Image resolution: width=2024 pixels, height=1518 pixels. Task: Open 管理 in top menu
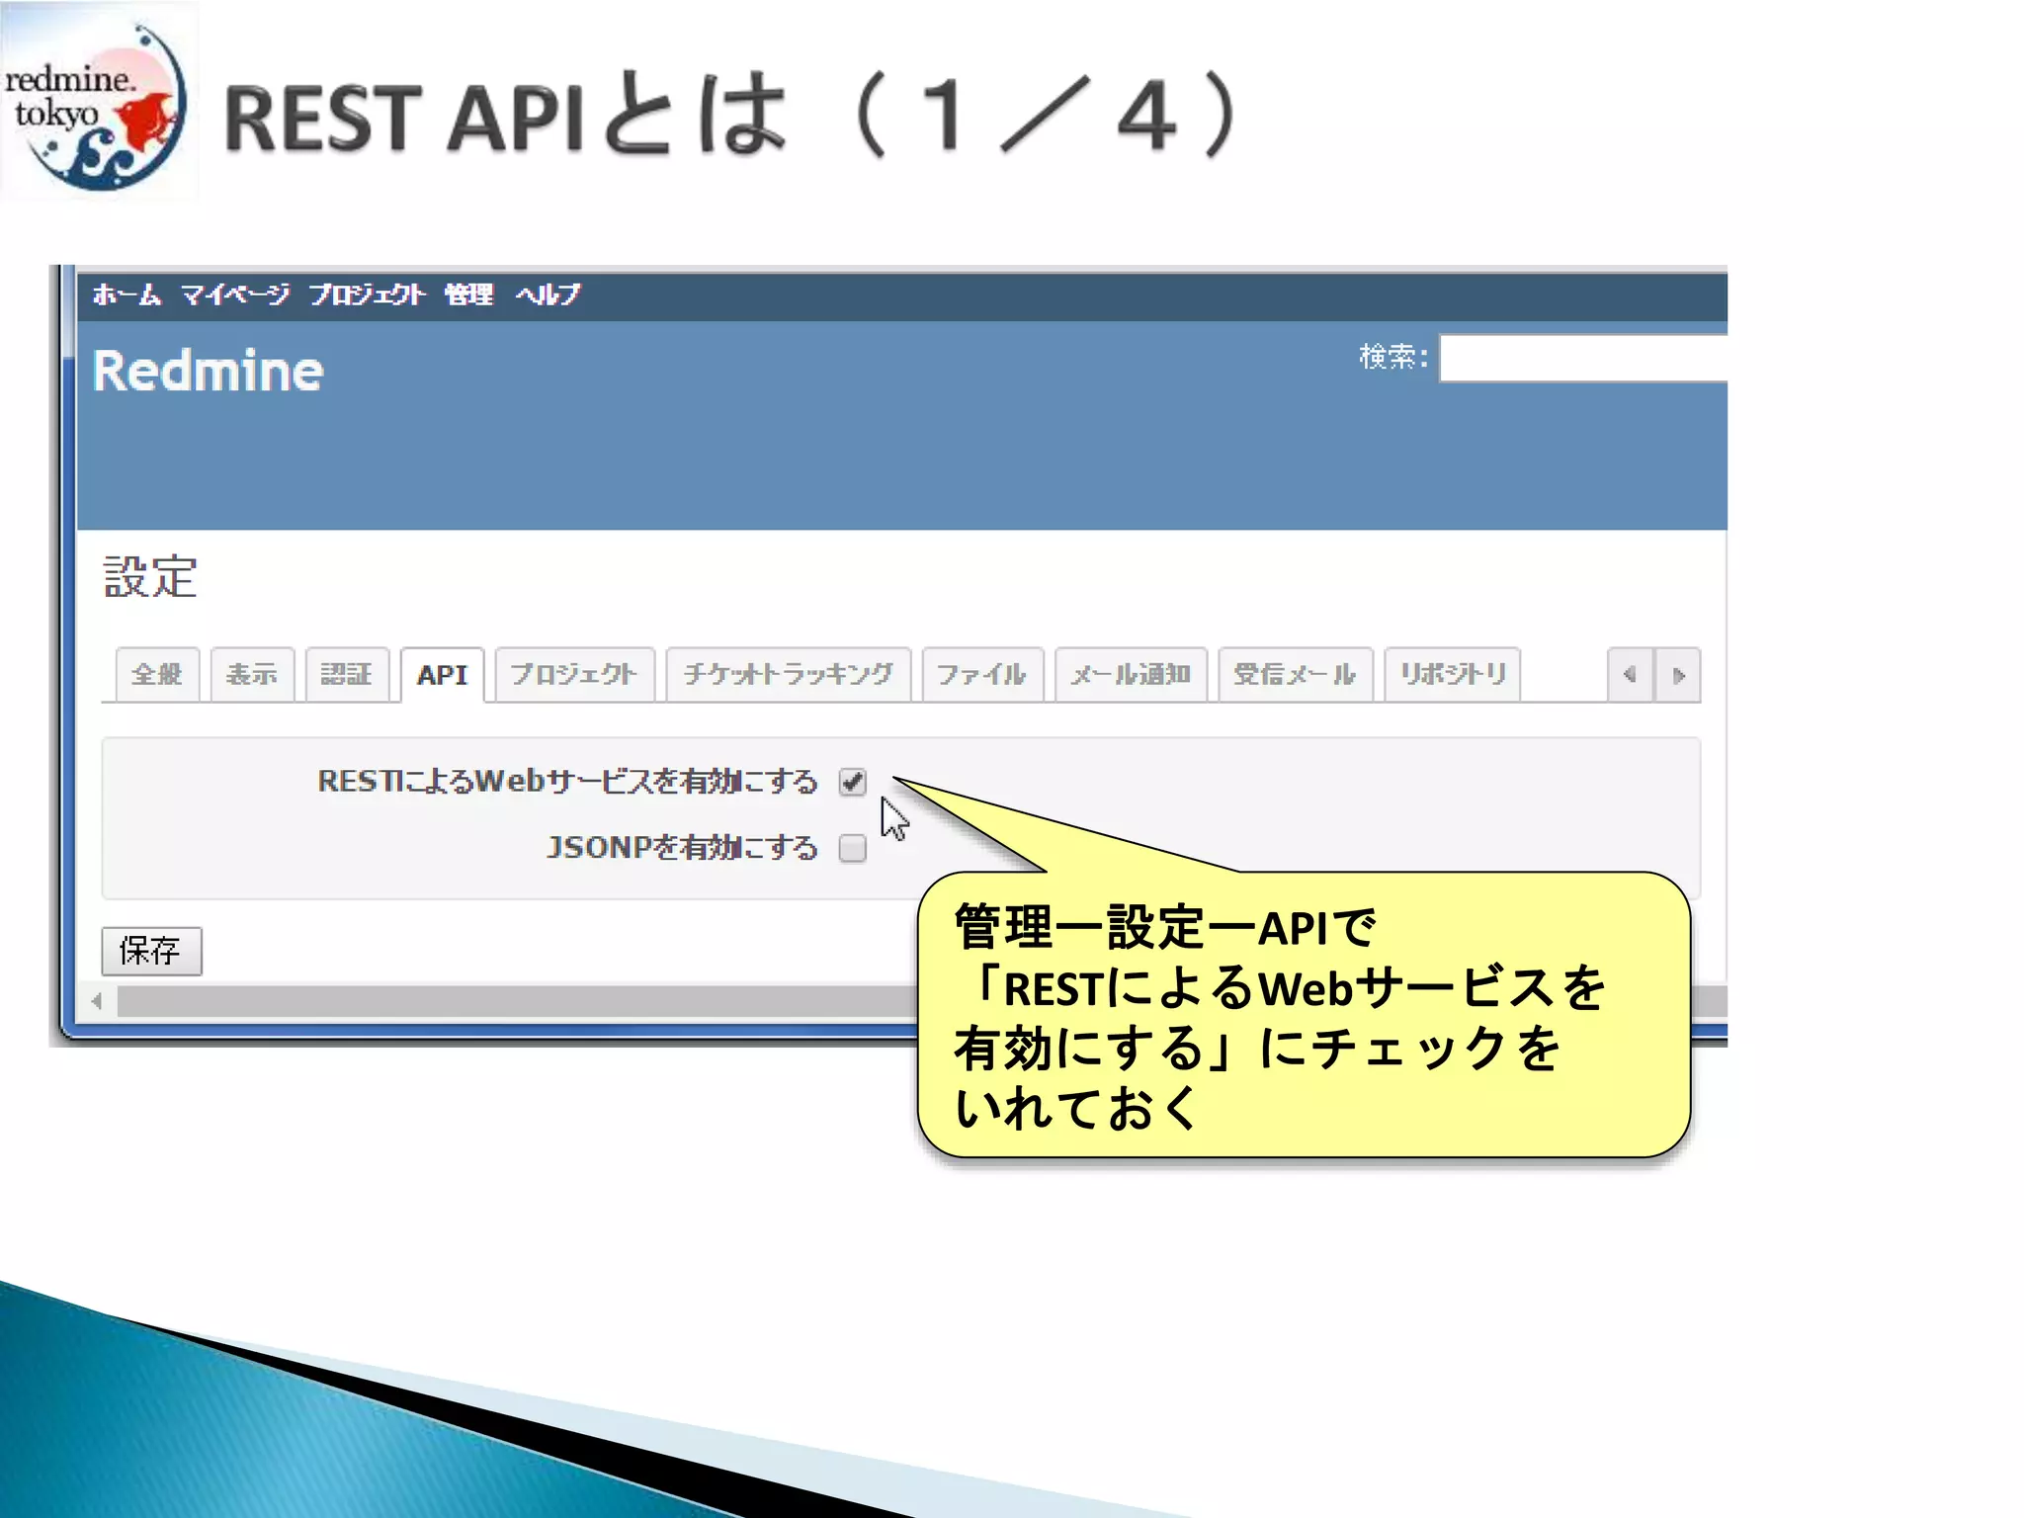468,295
